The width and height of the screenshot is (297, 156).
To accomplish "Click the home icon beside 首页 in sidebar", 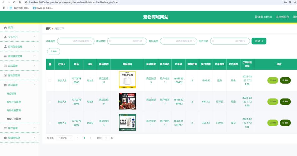I will coord(5,27).
